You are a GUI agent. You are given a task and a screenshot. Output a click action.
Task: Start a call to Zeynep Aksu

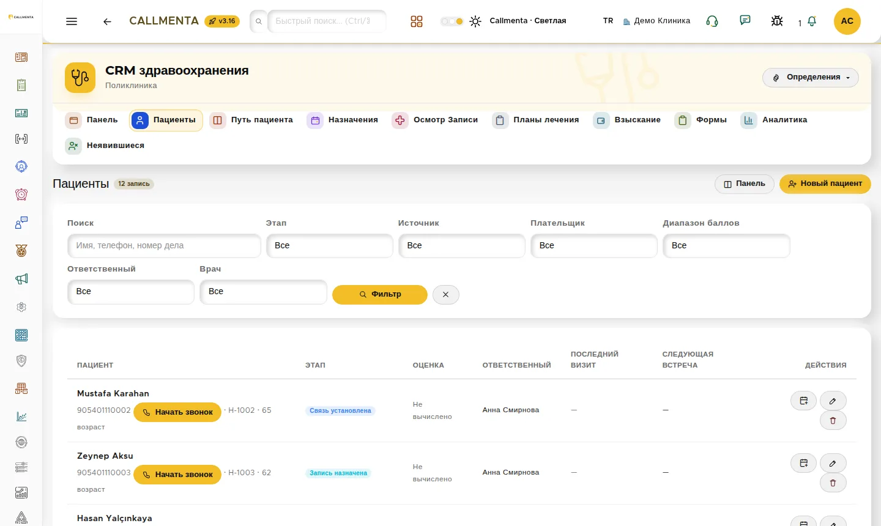coord(177,475)
